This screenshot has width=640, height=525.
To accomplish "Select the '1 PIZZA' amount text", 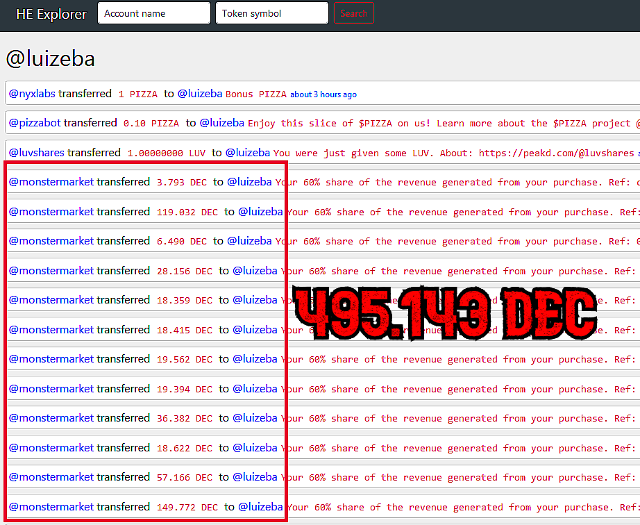I will click(x=138, y=94).
